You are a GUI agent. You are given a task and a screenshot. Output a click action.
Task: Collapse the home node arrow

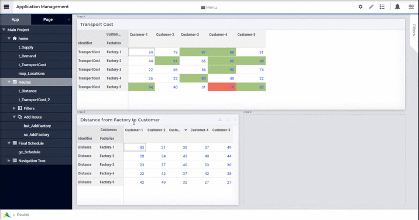tap(9, 38)
